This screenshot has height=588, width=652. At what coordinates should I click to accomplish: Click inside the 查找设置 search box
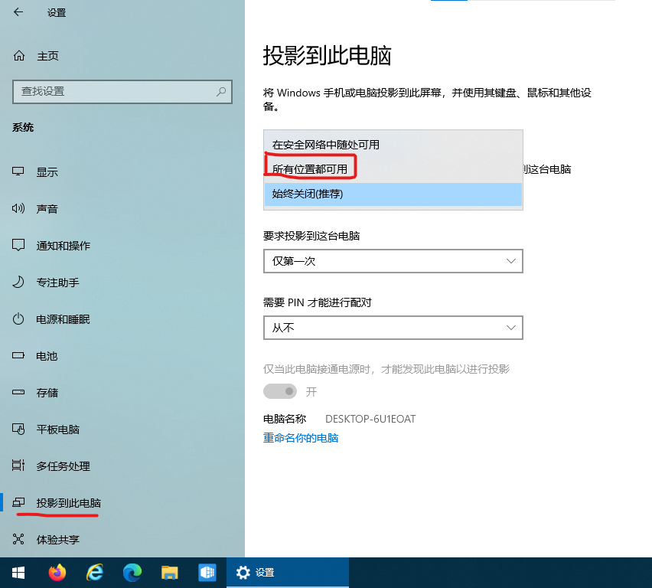pyautogui.click(x=122, y=91)
